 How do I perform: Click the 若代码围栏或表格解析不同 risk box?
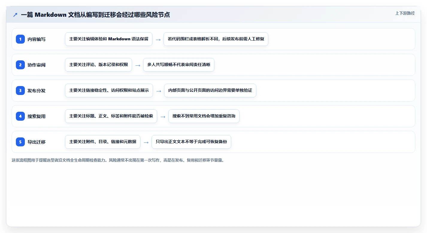tap(216, 39)
